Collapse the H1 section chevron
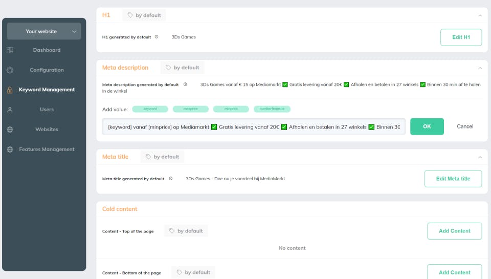491x279 pixels. pos(480,15)
